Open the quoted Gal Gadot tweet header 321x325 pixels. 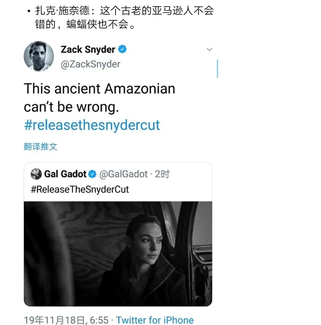tap(100, 174)
